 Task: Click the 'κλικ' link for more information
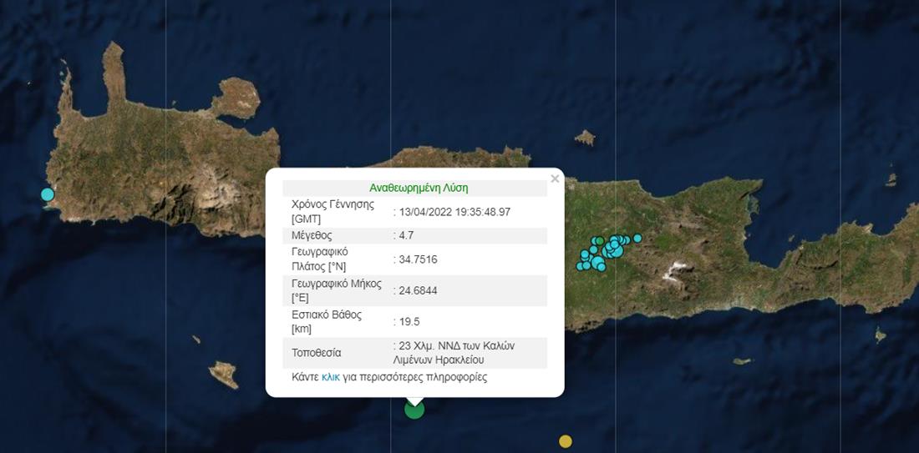tap(331, 377)
